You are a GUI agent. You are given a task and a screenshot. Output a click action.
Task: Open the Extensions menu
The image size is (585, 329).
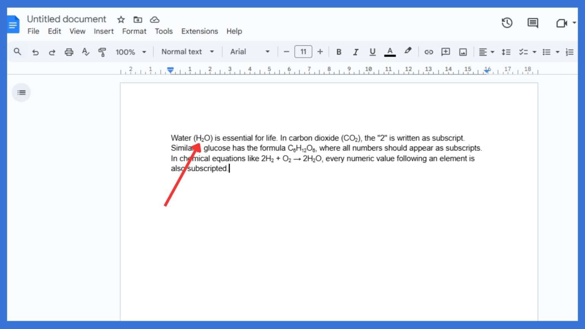pyautogui.click(x=199, y=31)
